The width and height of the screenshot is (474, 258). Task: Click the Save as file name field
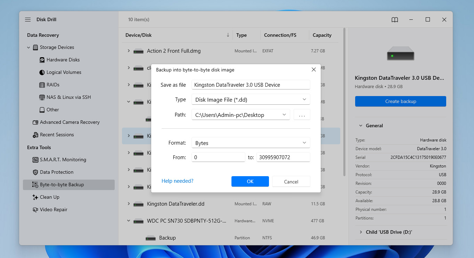(251, 85)
